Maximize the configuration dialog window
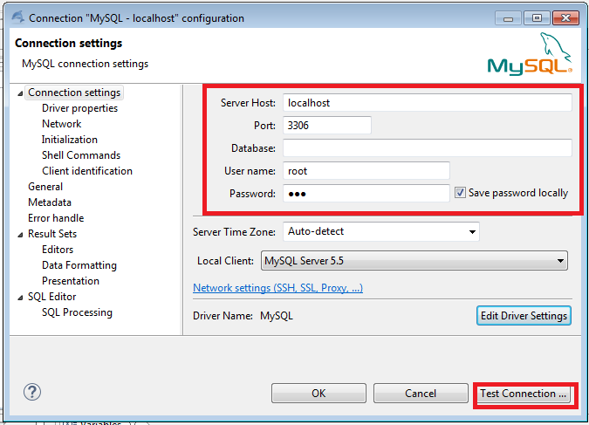The width and height of the screenshot is (589, 425). (x=537, y=18)
